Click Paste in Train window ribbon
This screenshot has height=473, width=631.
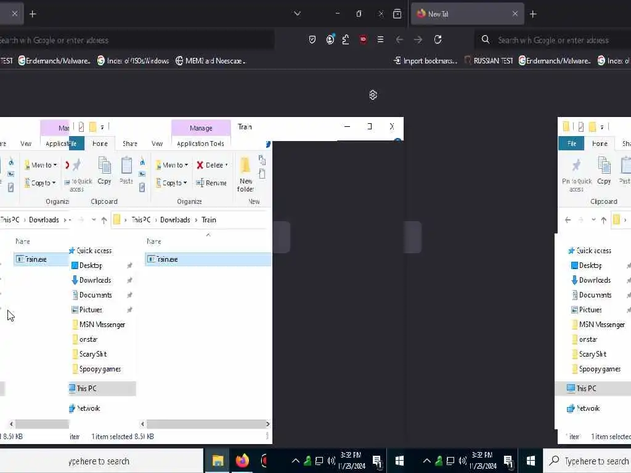pyautogui.click(x=126, y=171)
